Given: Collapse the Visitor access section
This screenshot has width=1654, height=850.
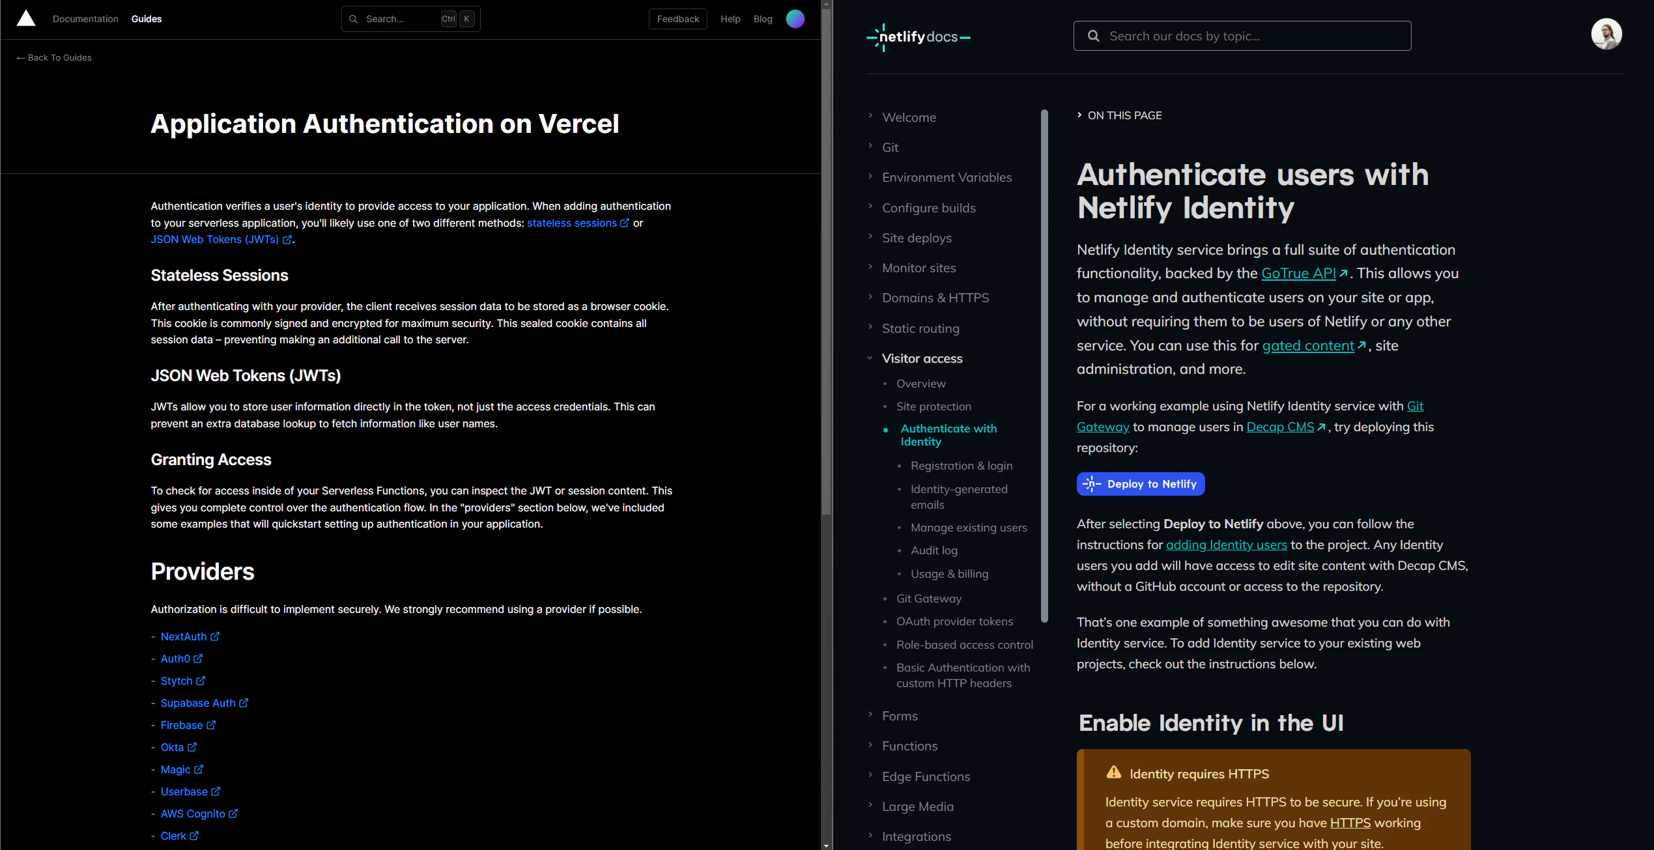Looking at the screenshot, I should (x=870, y=358).
